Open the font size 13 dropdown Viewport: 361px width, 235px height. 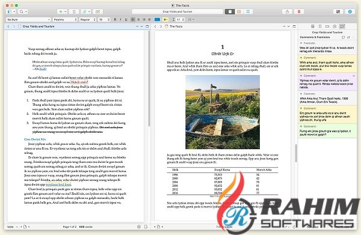pos(104,20)
